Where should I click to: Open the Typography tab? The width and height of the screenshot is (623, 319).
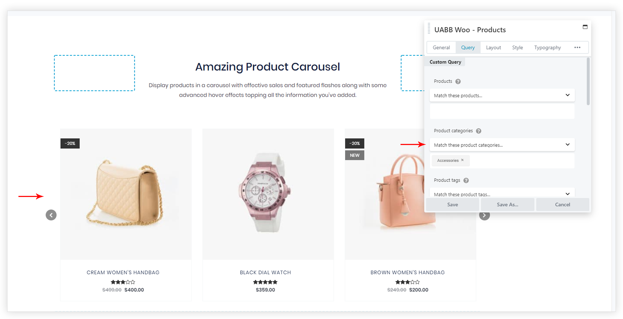(x=547, y=47)
